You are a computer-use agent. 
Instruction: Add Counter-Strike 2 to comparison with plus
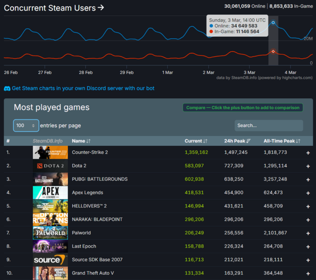coord(308,153)
